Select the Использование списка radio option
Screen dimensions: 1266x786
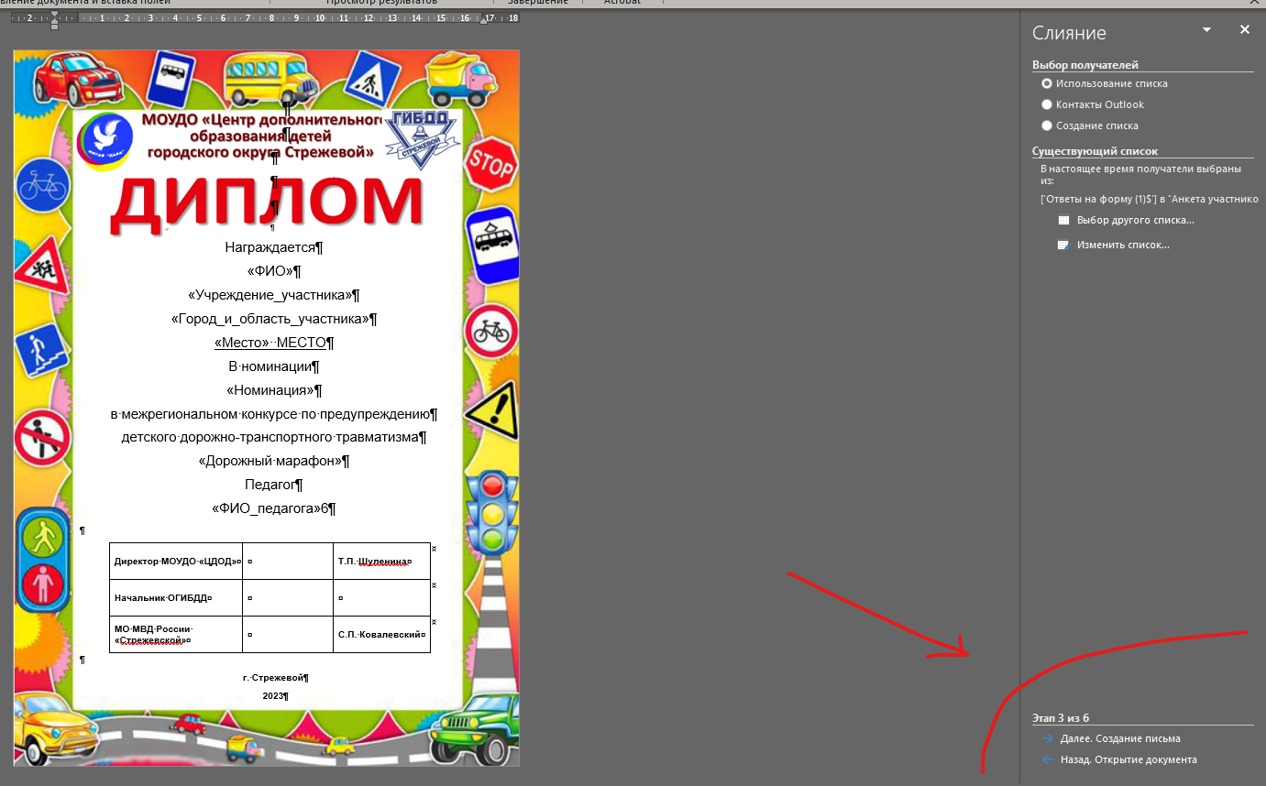pyautogui.click(x=1047, y=83)
